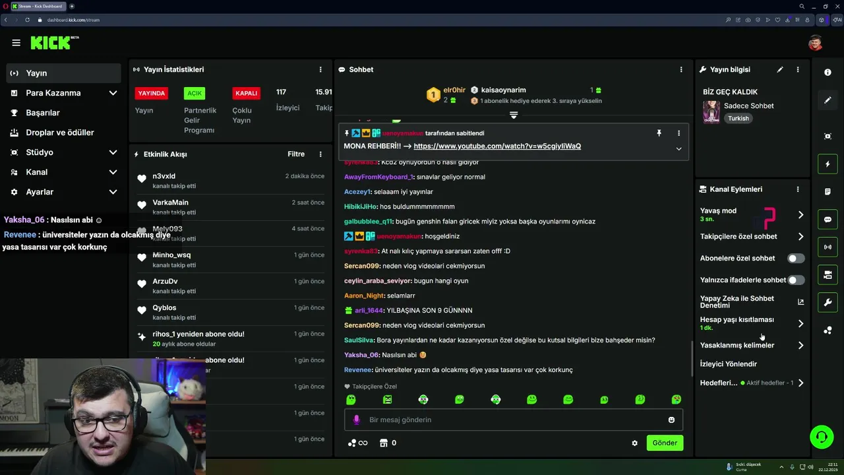Open Etkinlik Akışı three-dot options
Viewport: 844px width, 475px height.
(320, 154)
